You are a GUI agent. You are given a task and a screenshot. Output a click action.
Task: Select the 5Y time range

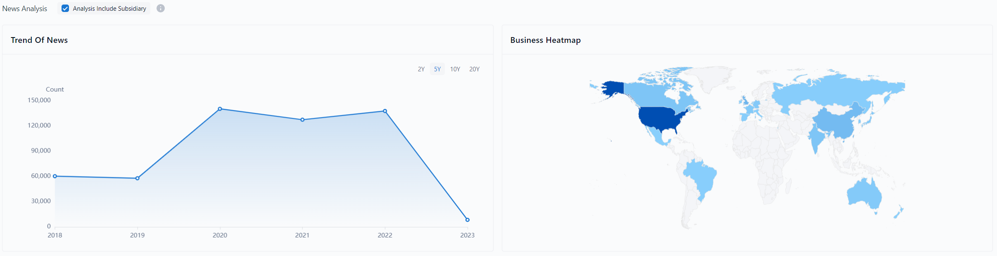(437, 69)
